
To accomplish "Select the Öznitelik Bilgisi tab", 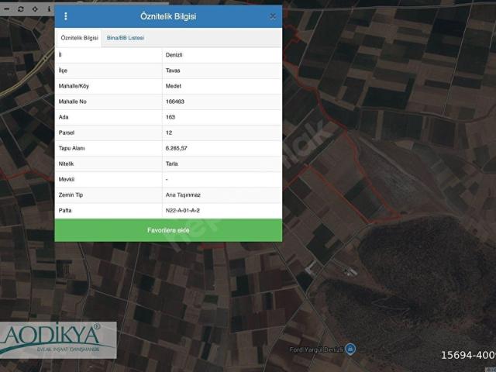I will pos(79,38).
